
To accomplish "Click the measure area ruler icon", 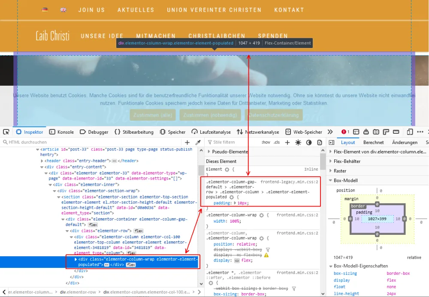I will pos(396,132).
